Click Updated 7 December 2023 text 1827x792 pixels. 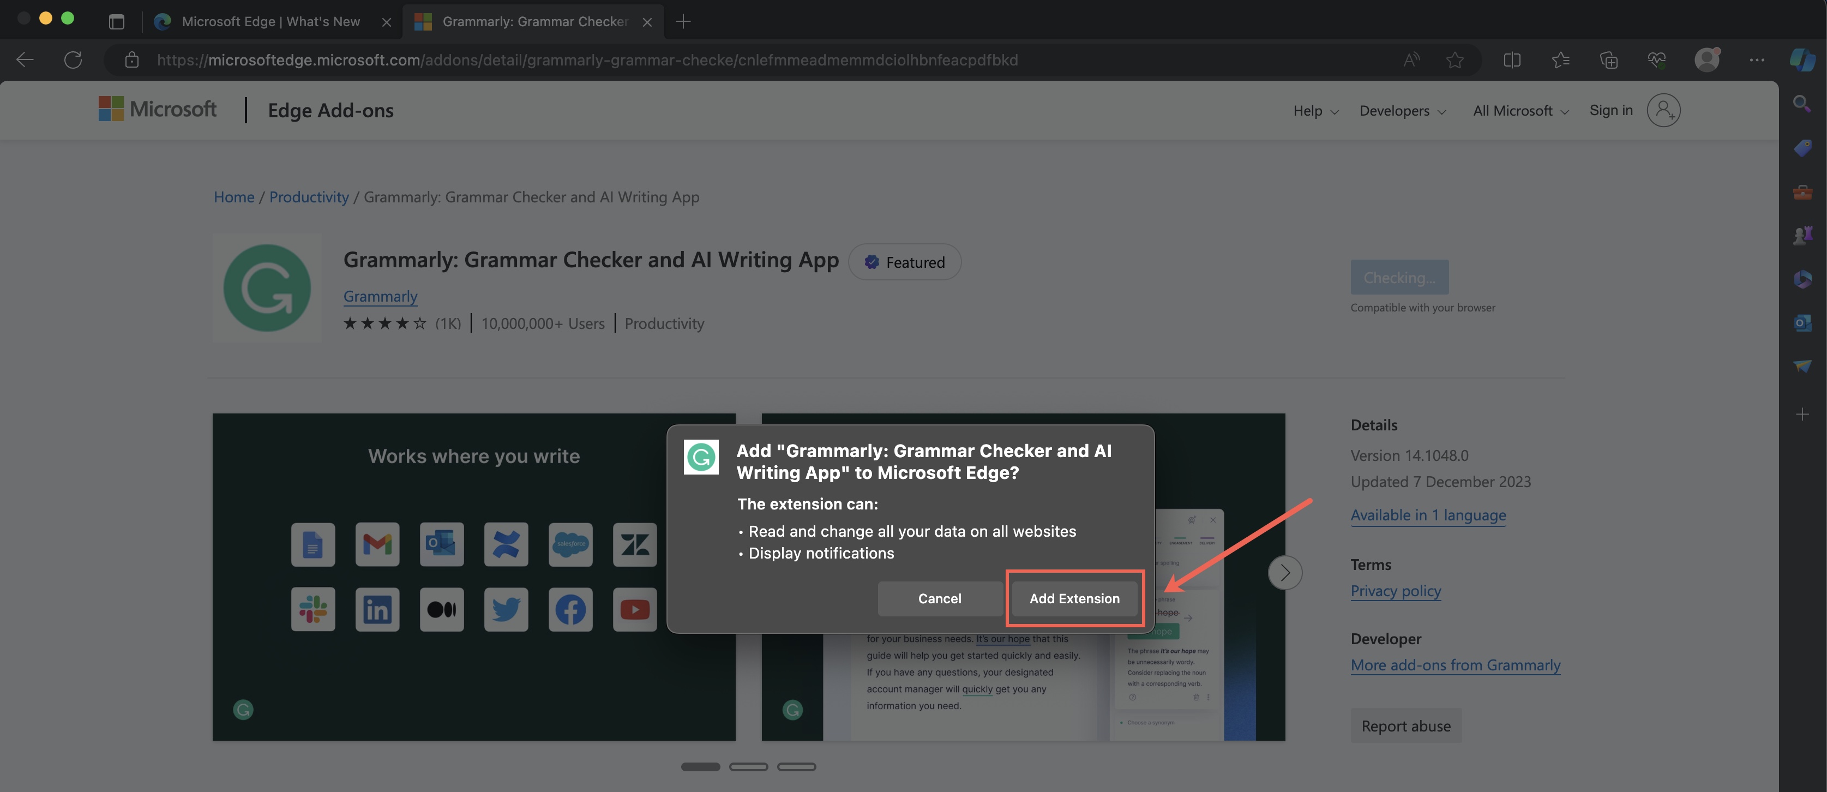1440,482
